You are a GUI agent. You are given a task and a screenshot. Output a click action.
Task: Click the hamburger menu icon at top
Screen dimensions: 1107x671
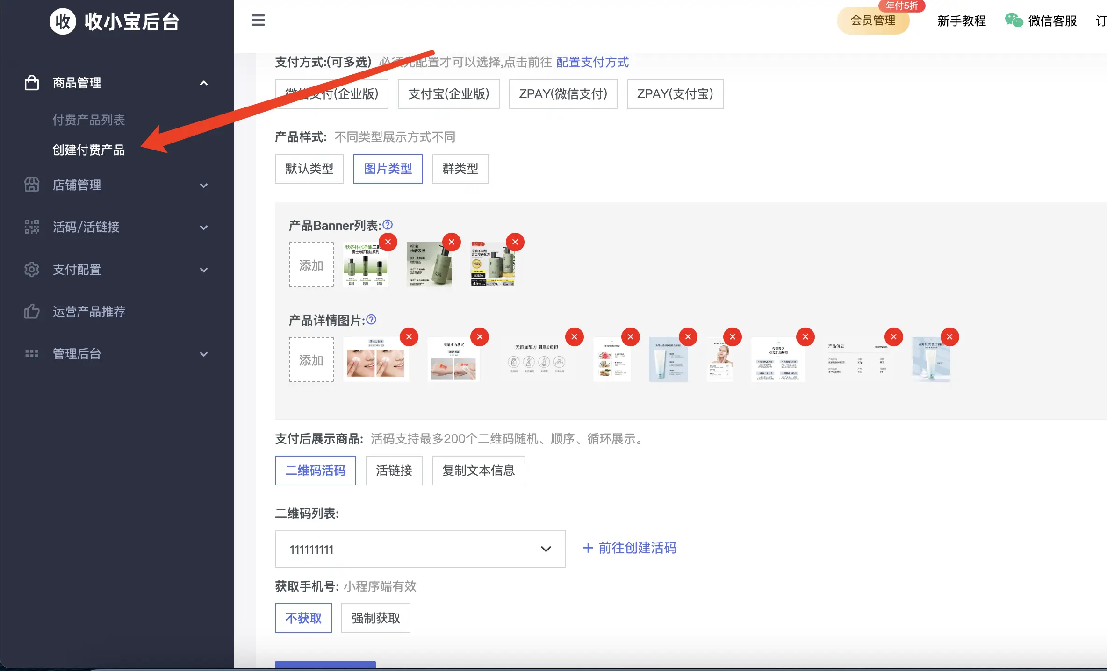point(258,21)
